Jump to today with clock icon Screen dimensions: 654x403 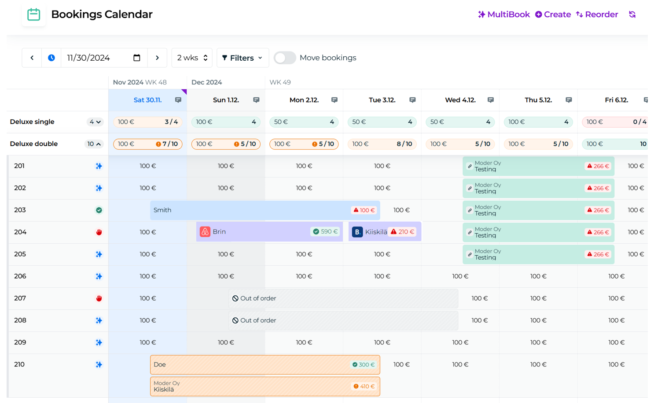[51, 58]
